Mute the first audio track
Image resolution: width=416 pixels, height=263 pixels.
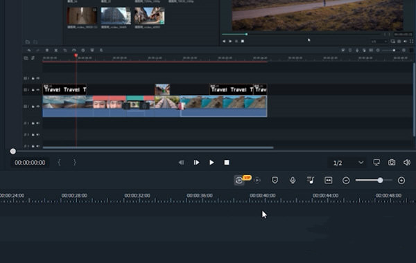tap(38, 123)
